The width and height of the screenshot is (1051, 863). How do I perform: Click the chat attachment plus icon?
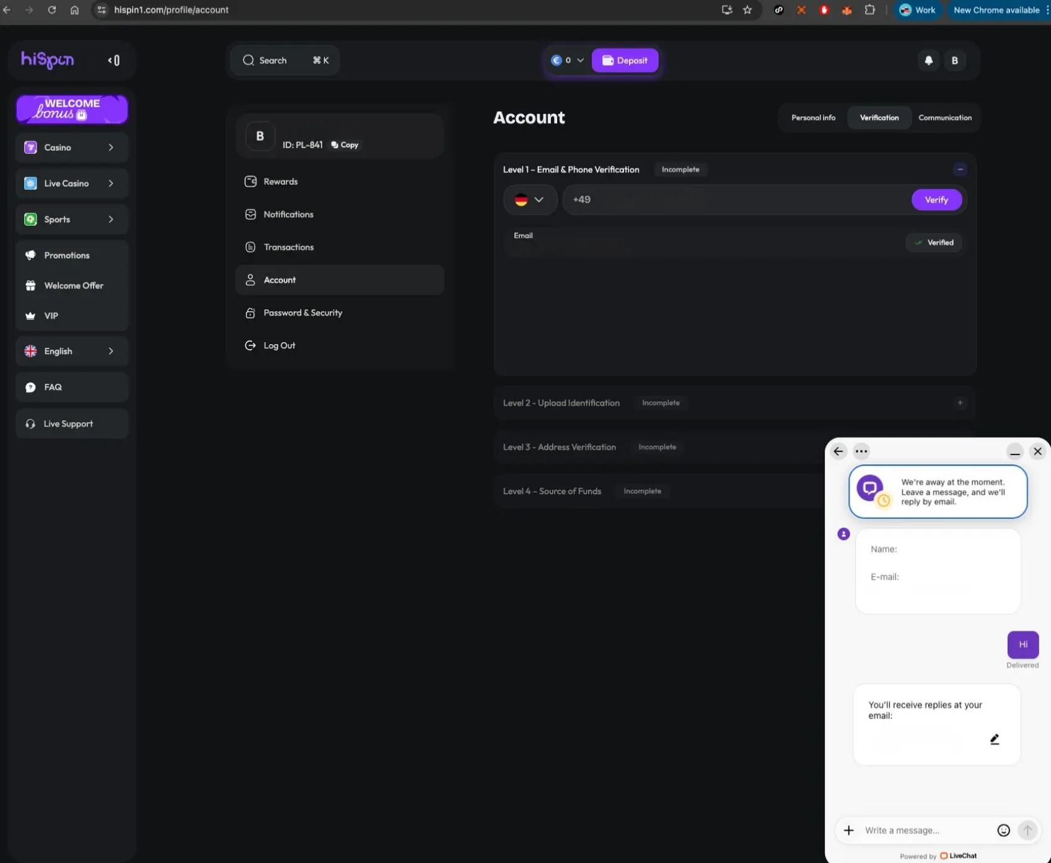(x=849, y=830)
